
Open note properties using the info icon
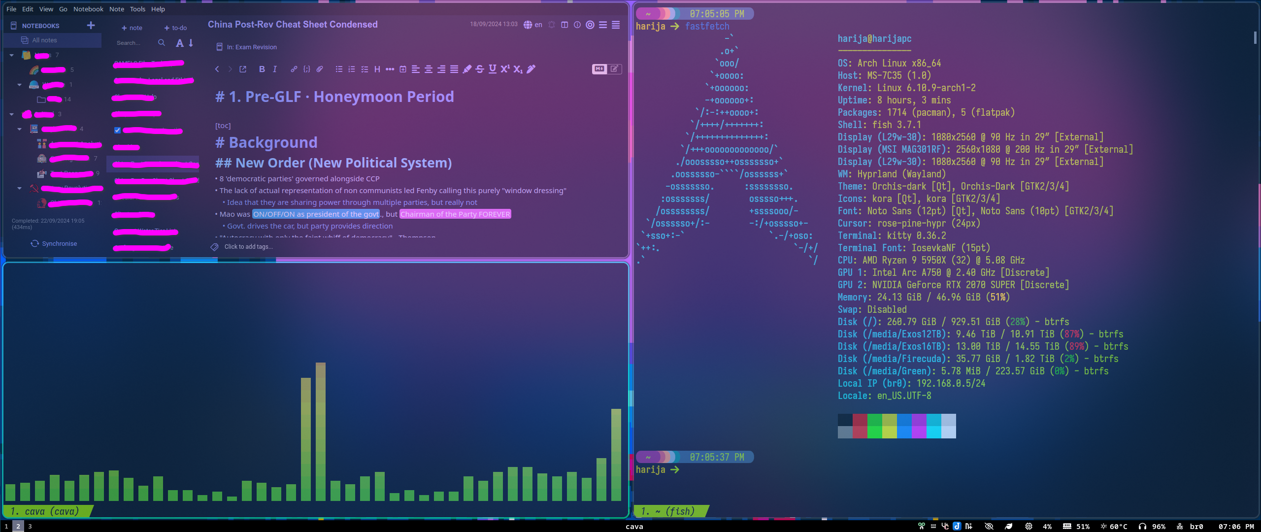point(577,25)
